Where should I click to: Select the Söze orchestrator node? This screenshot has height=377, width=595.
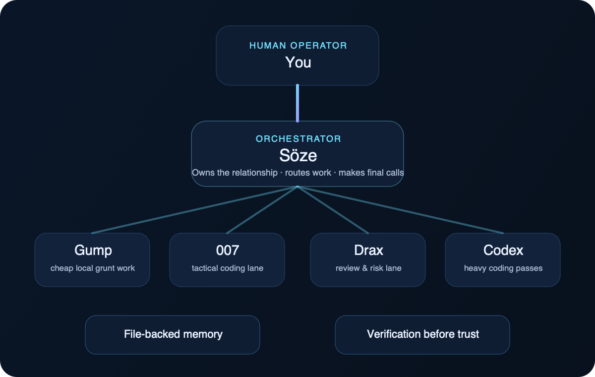point(297,154)
